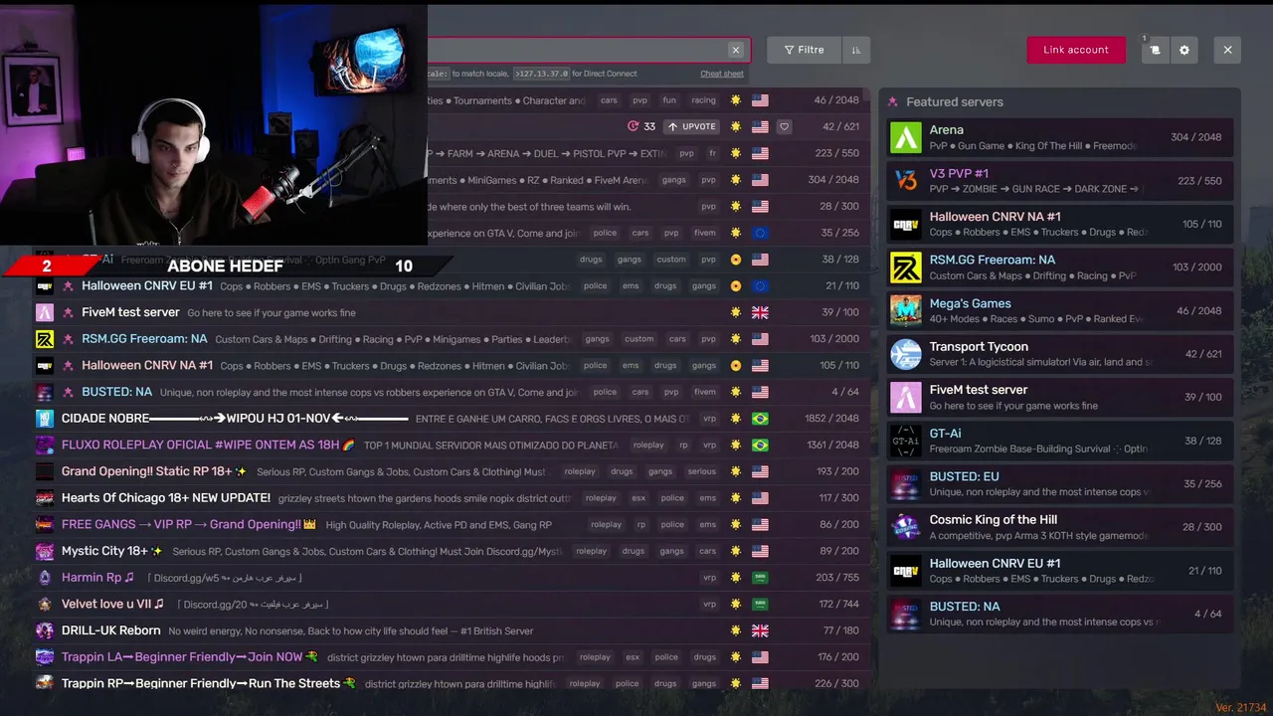Click the FLUXO ROLEPLAY OFICIAL server icon
Image resolution: width=1273 pixels, height=716 pixels.
45,445
